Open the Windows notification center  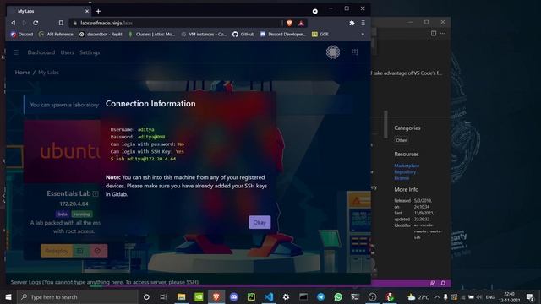[x=530, y=296]
